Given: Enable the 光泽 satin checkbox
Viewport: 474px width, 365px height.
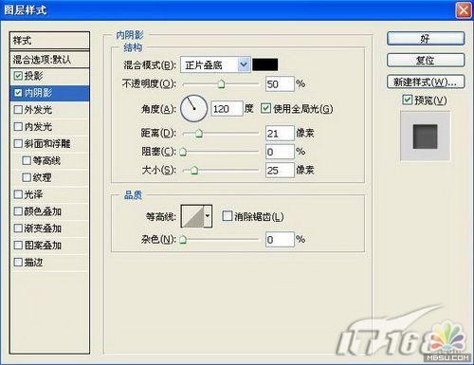Looking at the screenshot, I should 18,194.
